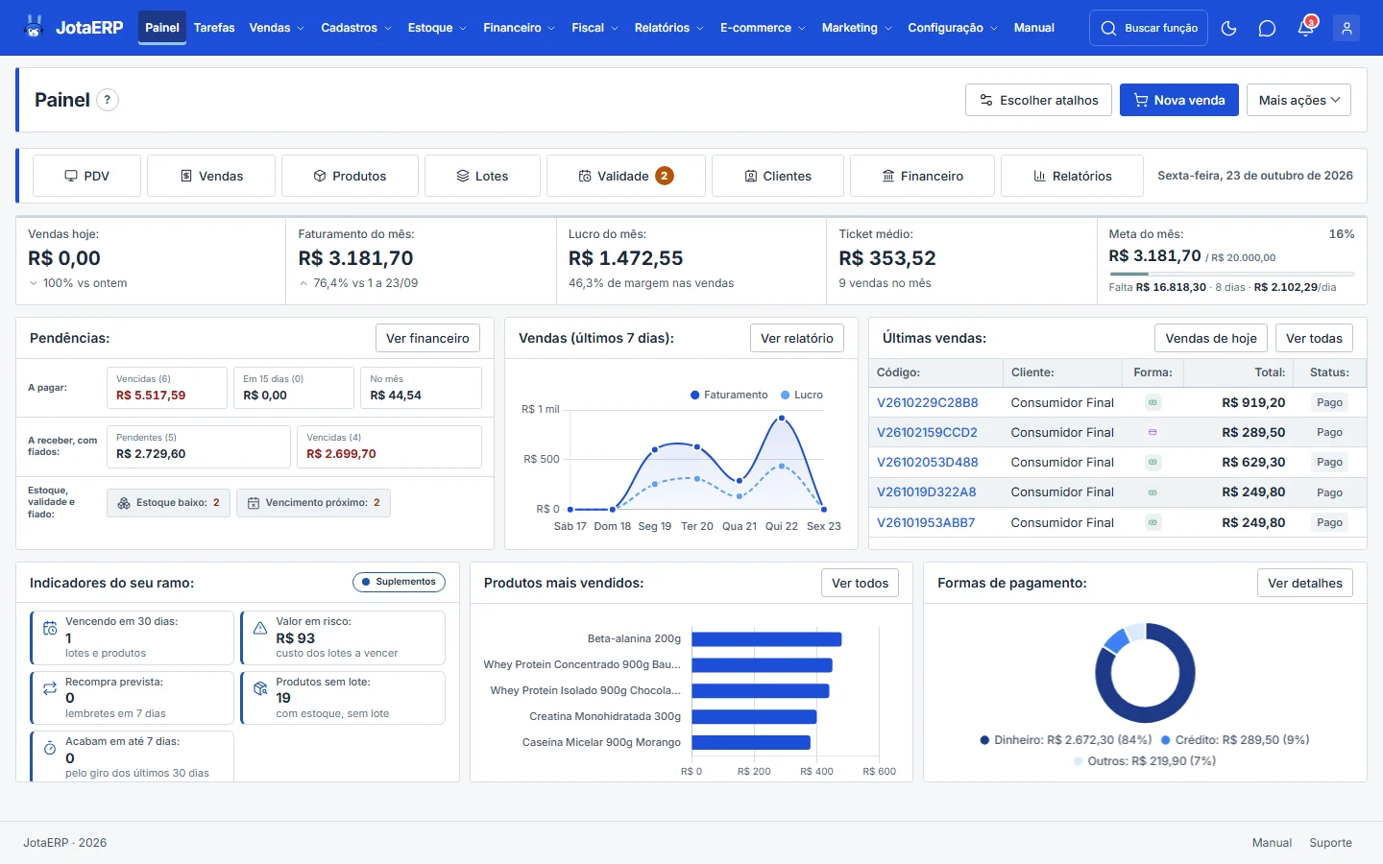Open the Produtos sem lote card

(x=343, y=698)
